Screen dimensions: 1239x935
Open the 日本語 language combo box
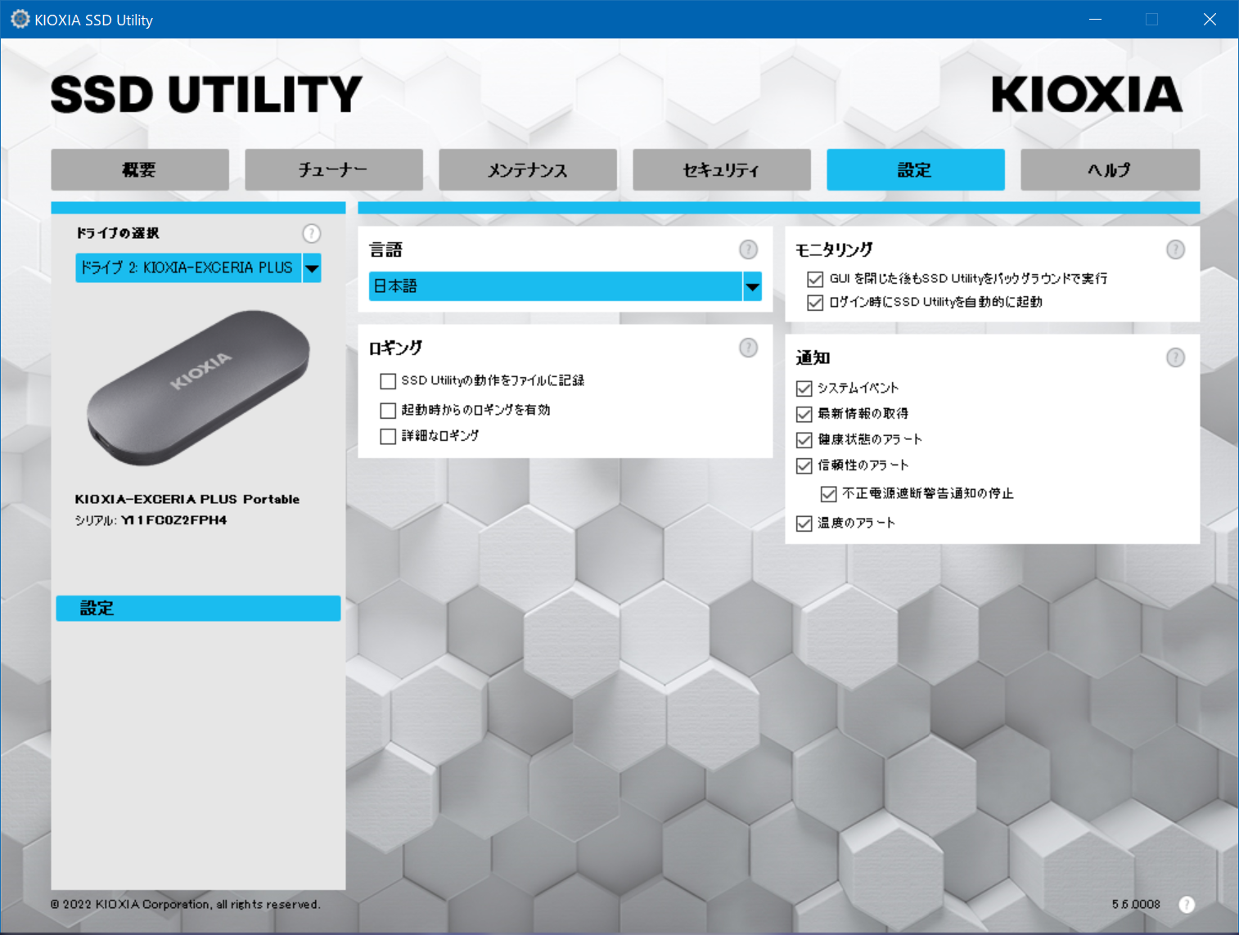pyautogui.click(x=565, y=286)
